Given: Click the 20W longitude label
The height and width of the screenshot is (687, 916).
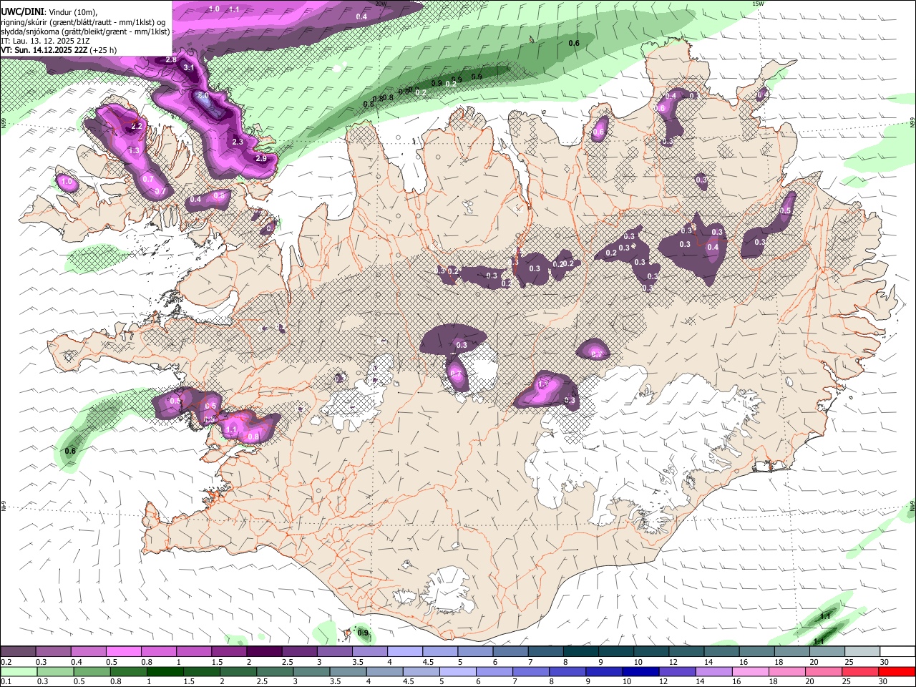Looking at the screenshot, I should [381, 4].
